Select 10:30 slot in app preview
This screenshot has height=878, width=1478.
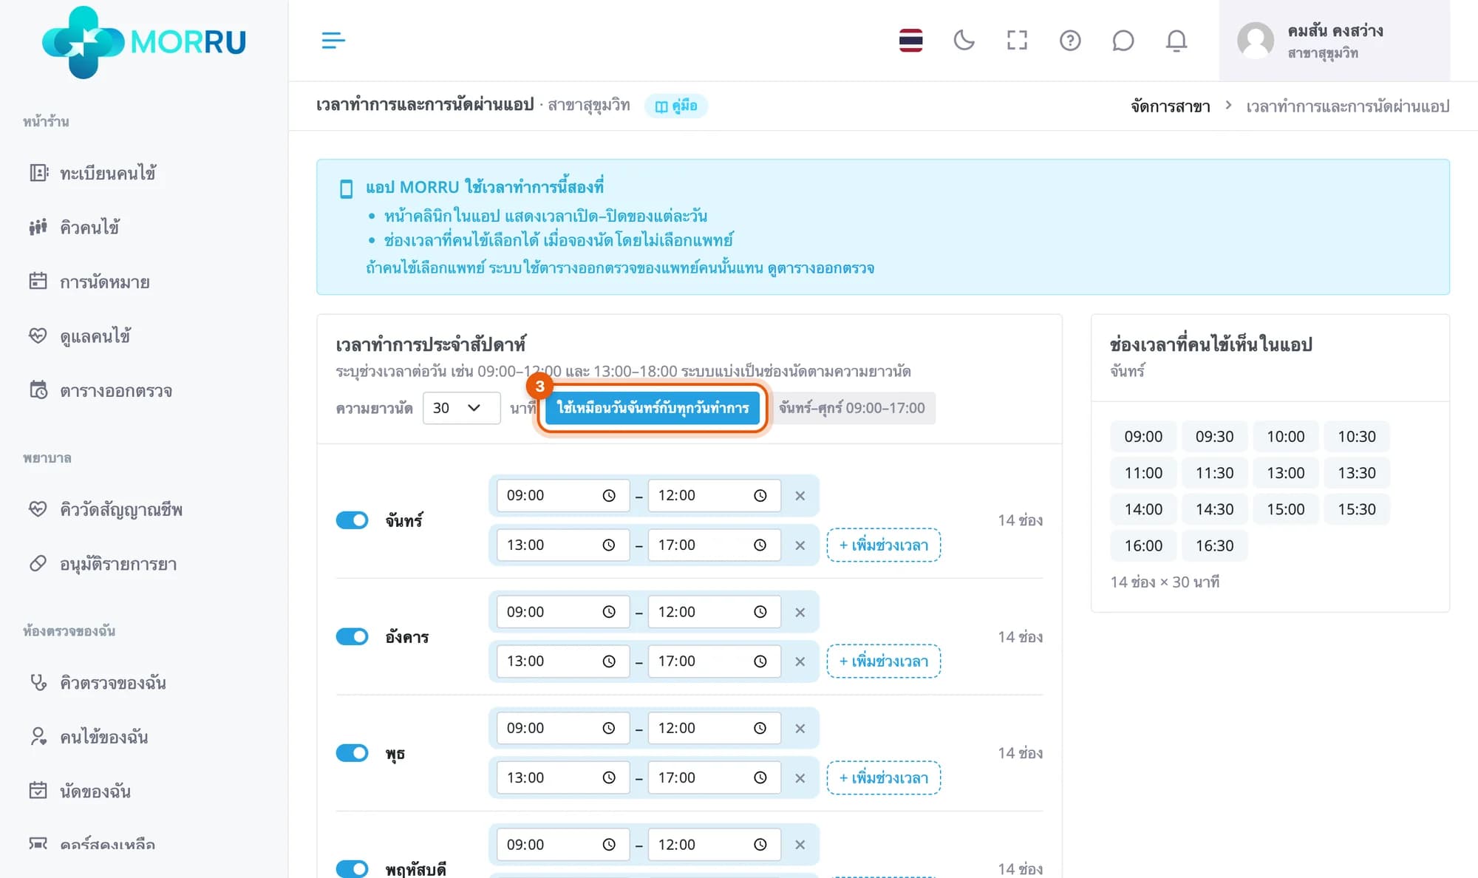point(1357,436)
